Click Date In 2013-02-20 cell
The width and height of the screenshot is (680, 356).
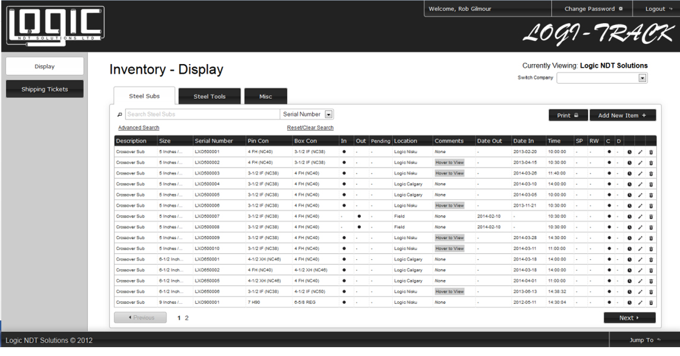coord(525,152)
